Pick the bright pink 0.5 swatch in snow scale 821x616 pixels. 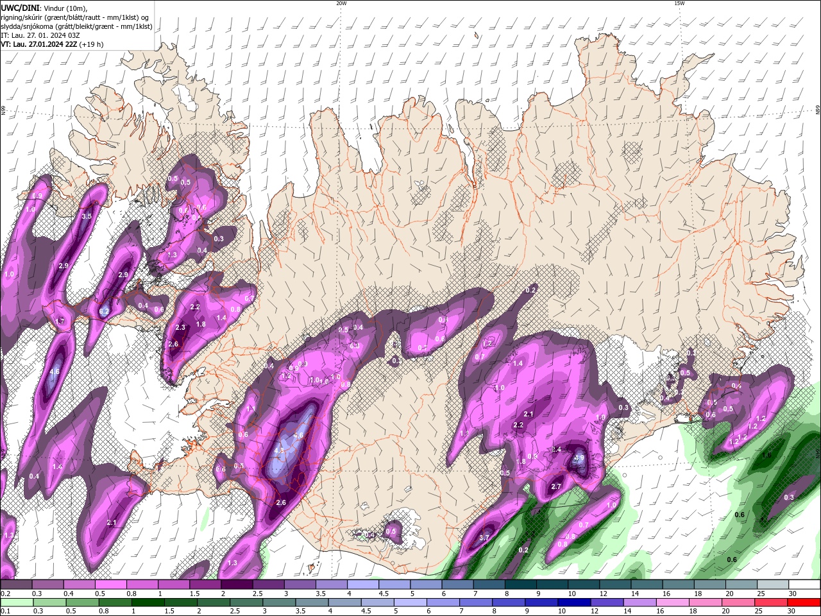[x=110, y=585]
